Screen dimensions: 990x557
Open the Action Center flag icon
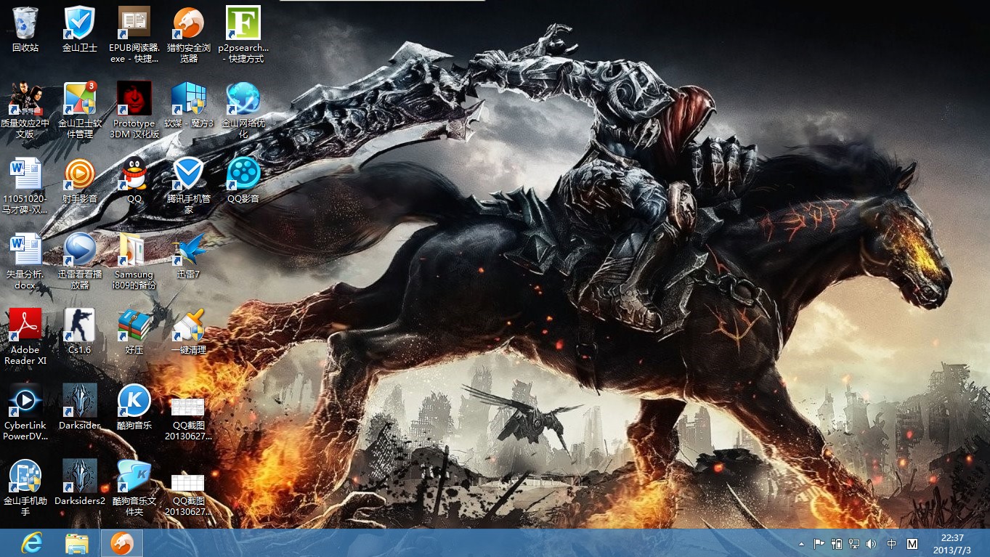[819, 544]
